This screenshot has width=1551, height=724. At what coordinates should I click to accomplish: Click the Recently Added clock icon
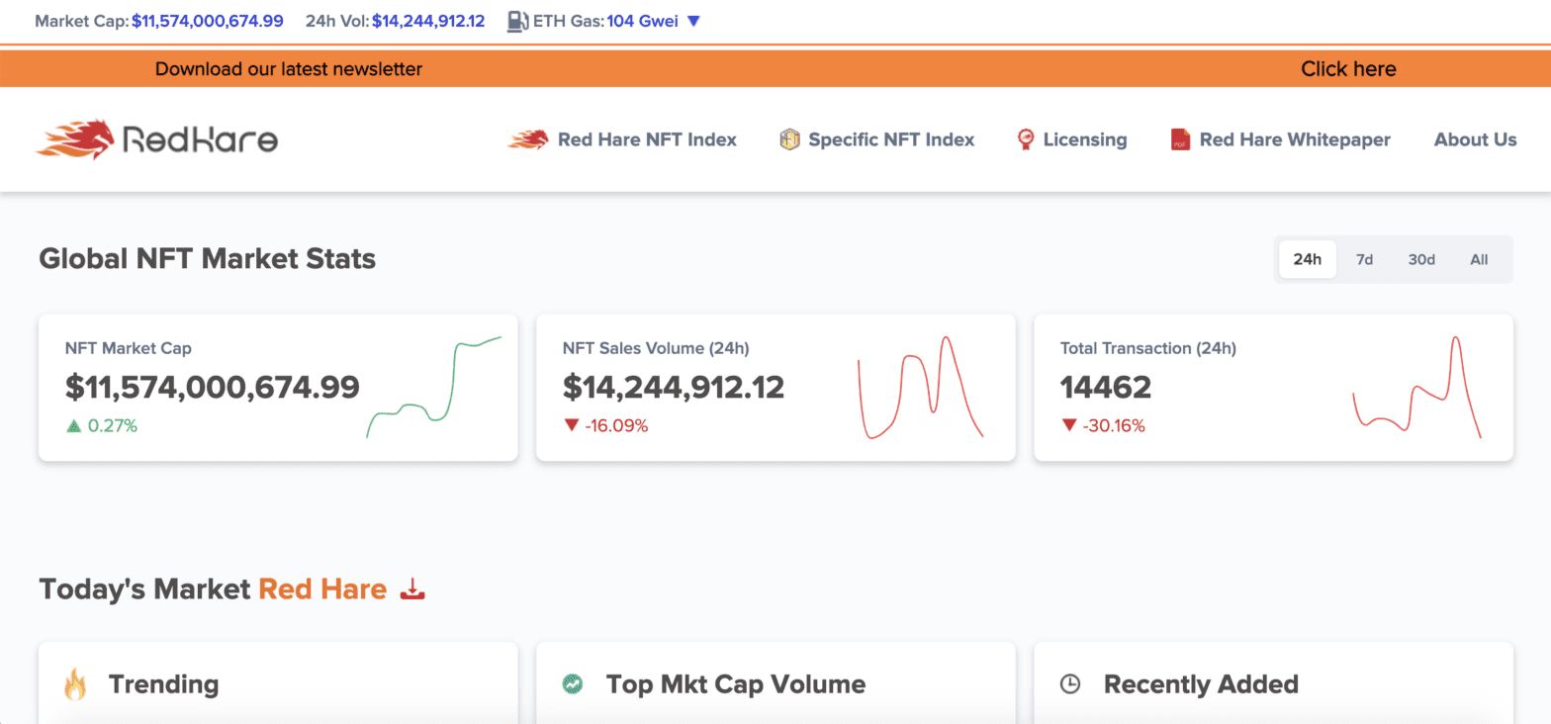tap(1069, 683)
